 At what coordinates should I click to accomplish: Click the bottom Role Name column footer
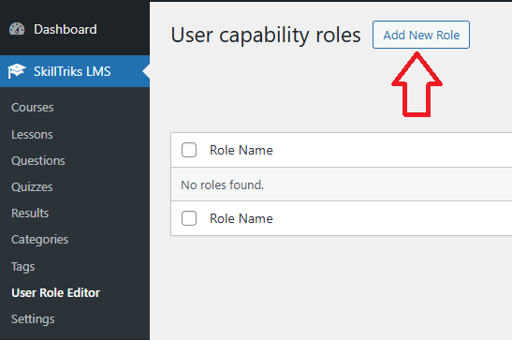(241, 218)
